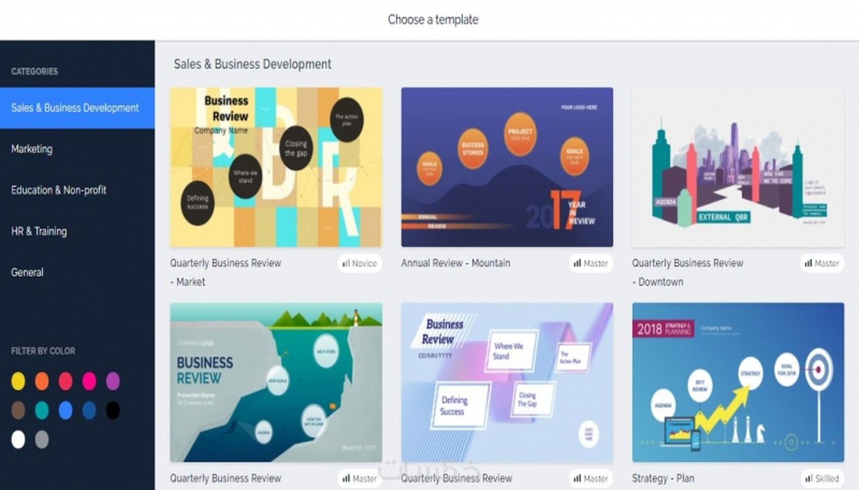This screenshot has height=490, width=859.
Task: Open the Strategy - Plan template thumbnail
Action: [x=738, y=382]
